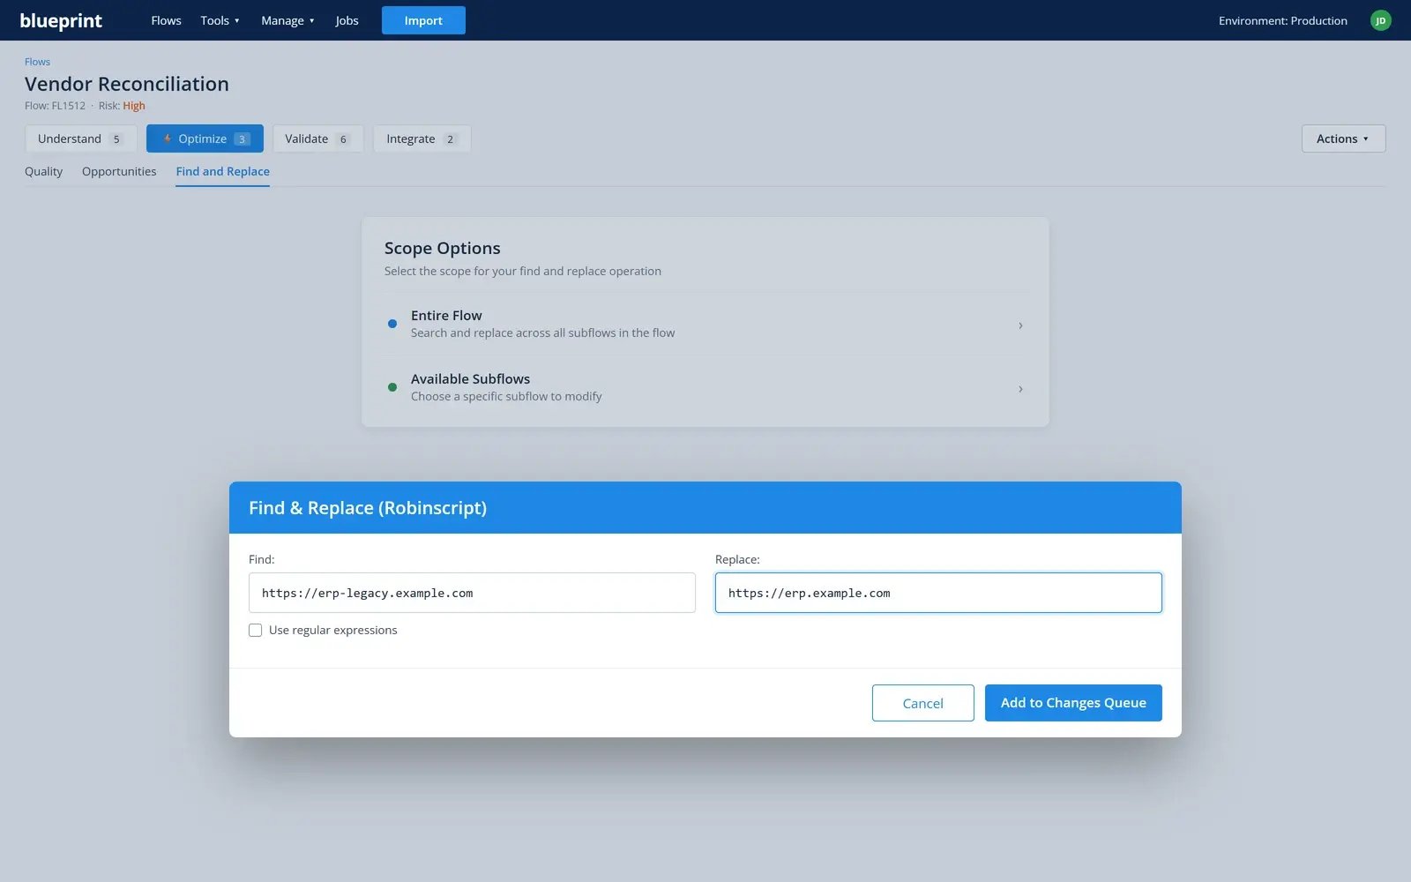Image resolution: width=1411 pixels, height=882 pixels.
Task: Click the green dot beside Available Subflows
Action: [392, 387]
